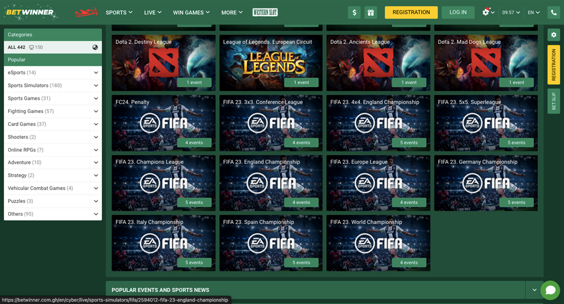The height and width of the screenshot is (304, 564).
Task: Click the phone callback icon
Action: tap(554, 13)
